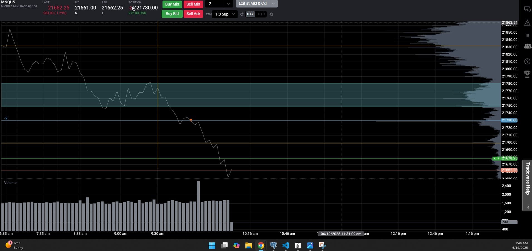Click the red last price tag on axis

tap(509, 170)
